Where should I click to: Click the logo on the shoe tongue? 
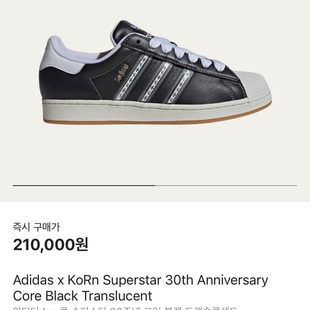coord(150,35)
